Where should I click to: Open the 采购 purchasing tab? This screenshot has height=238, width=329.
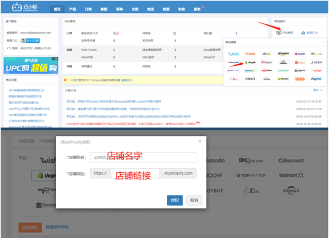click(x=119, y=9)
